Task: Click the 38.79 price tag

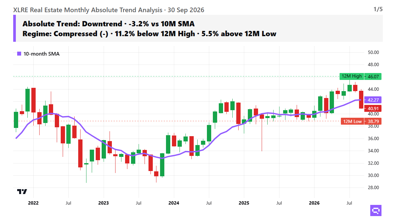Action: coord(373,121)
